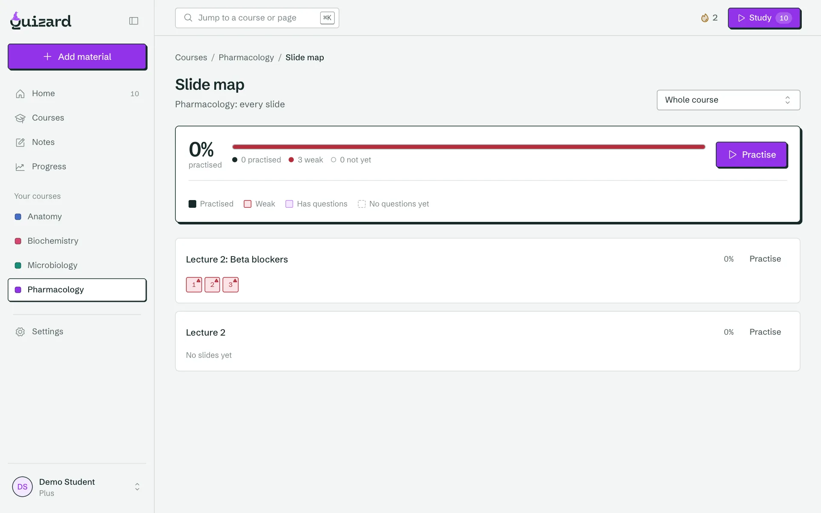
Task: Click the red progress bar
Action: (x=469, y=147)
